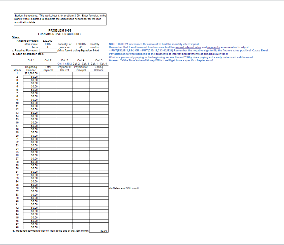Image resolution: width=284 pixels, height=245 pixels.
Task: Click the Term value cell showing 4
Action: point(47,47)
